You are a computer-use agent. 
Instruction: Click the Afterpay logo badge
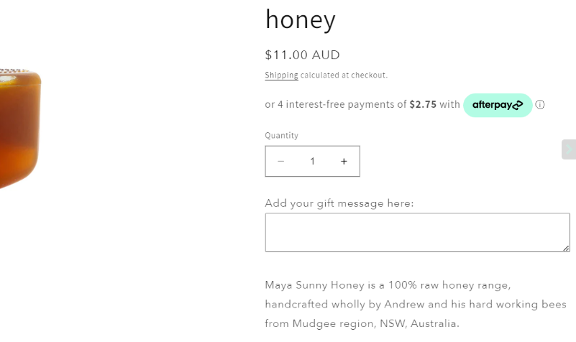click(x=498, y=105)
